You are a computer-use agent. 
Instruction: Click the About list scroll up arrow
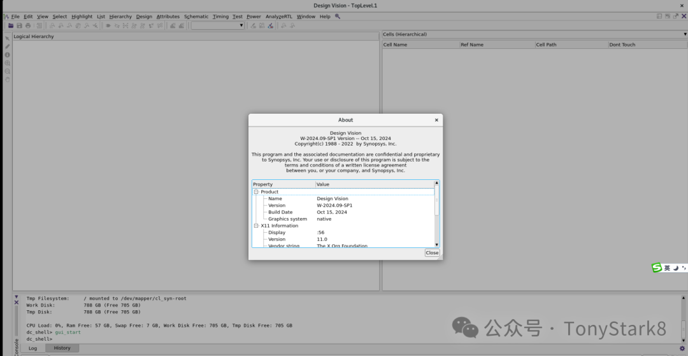pyautogui.click(x=436, y=182)
